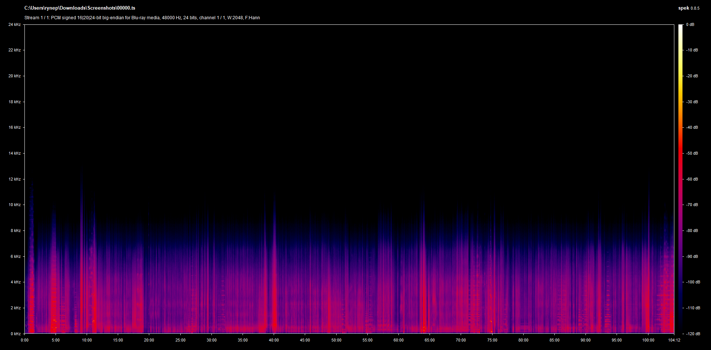711x350 pixels.
Task: Click the 60:00 time axis marker
Action: pyautogui.click(x=398, y=340)
